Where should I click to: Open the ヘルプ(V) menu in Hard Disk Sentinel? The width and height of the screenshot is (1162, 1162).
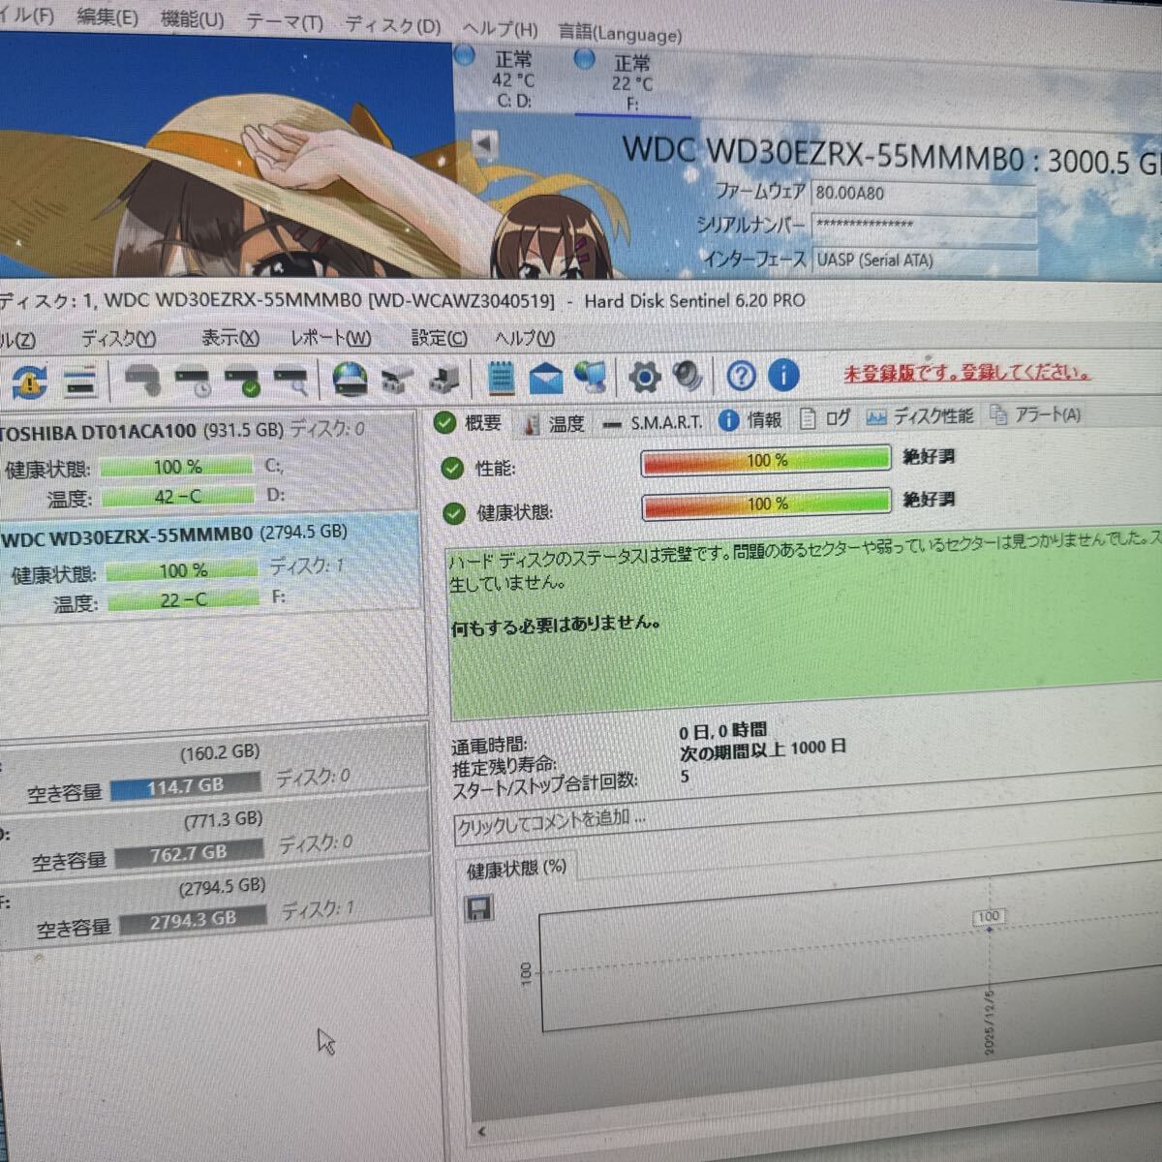click(x=525, y=338)
